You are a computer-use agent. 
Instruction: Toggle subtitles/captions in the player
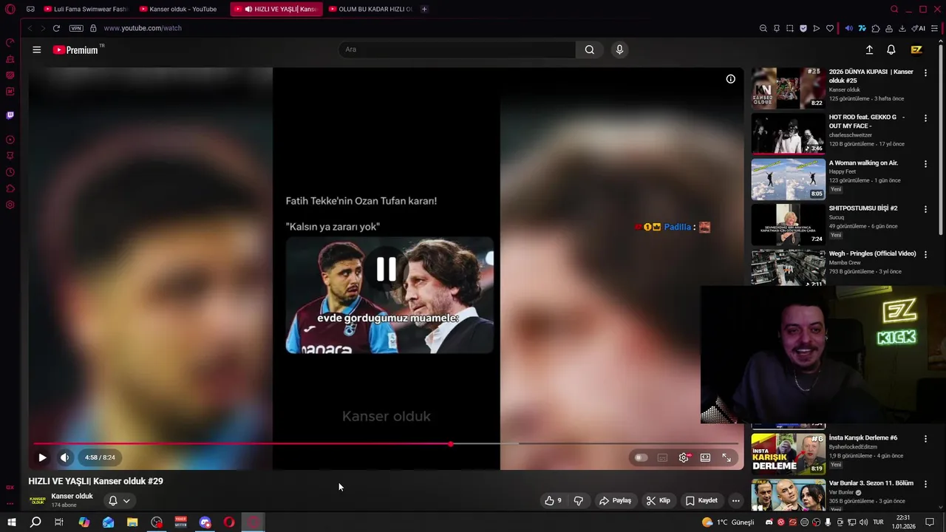(x=662, y=457)
